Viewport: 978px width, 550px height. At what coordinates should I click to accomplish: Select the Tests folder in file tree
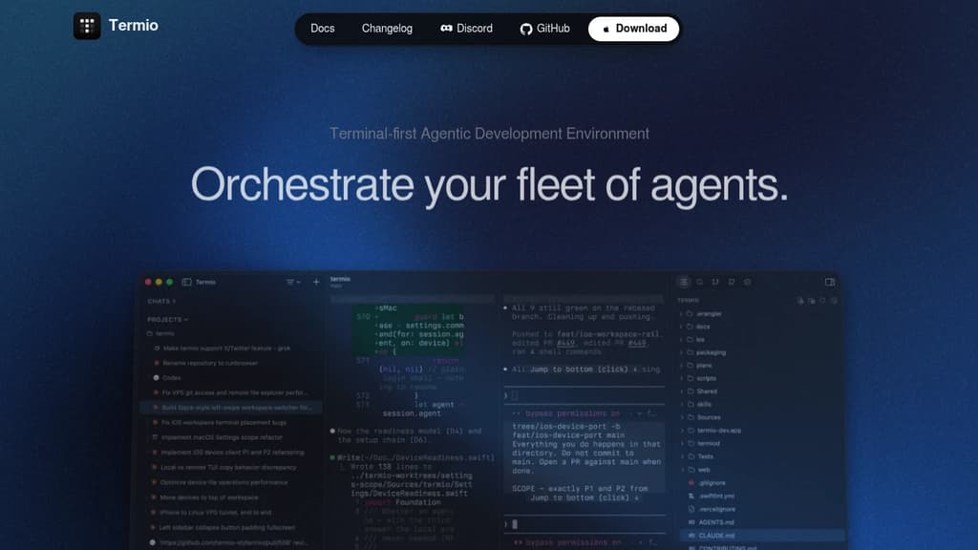698,457
